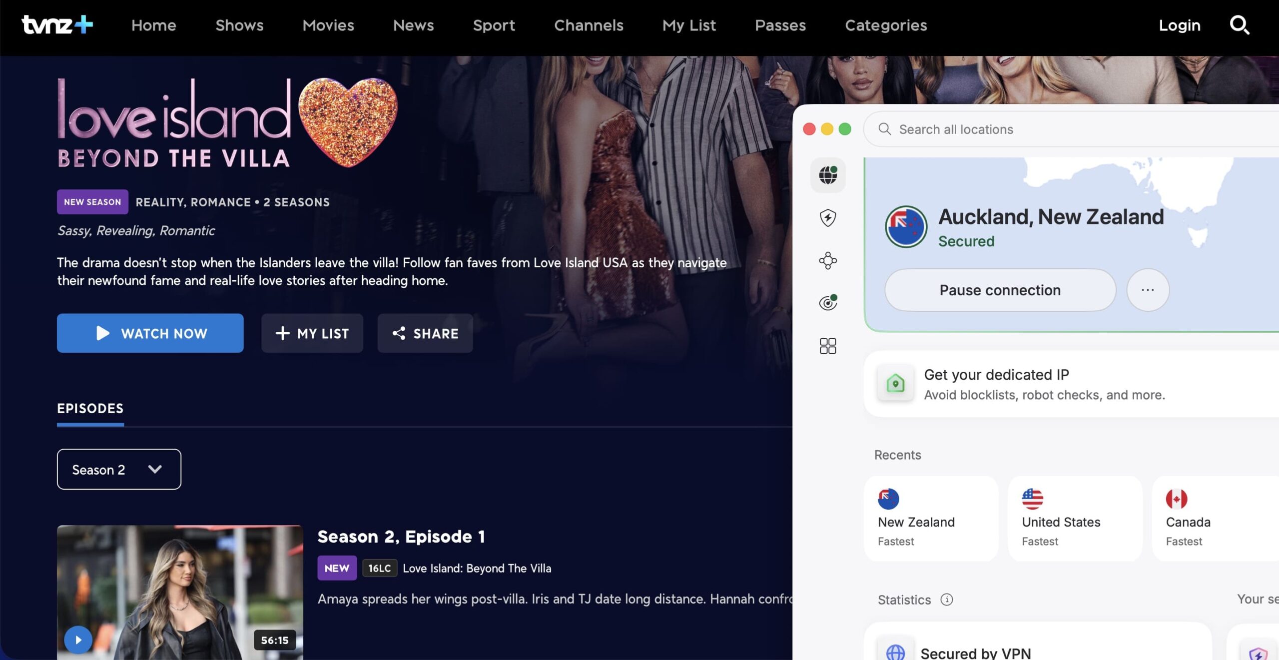1279x660 pixels.
Task: Select the VPN globe locations sidebar icon
Action: 828,175
